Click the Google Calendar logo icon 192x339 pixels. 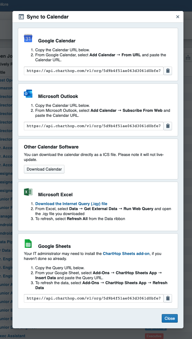[28, 38]
